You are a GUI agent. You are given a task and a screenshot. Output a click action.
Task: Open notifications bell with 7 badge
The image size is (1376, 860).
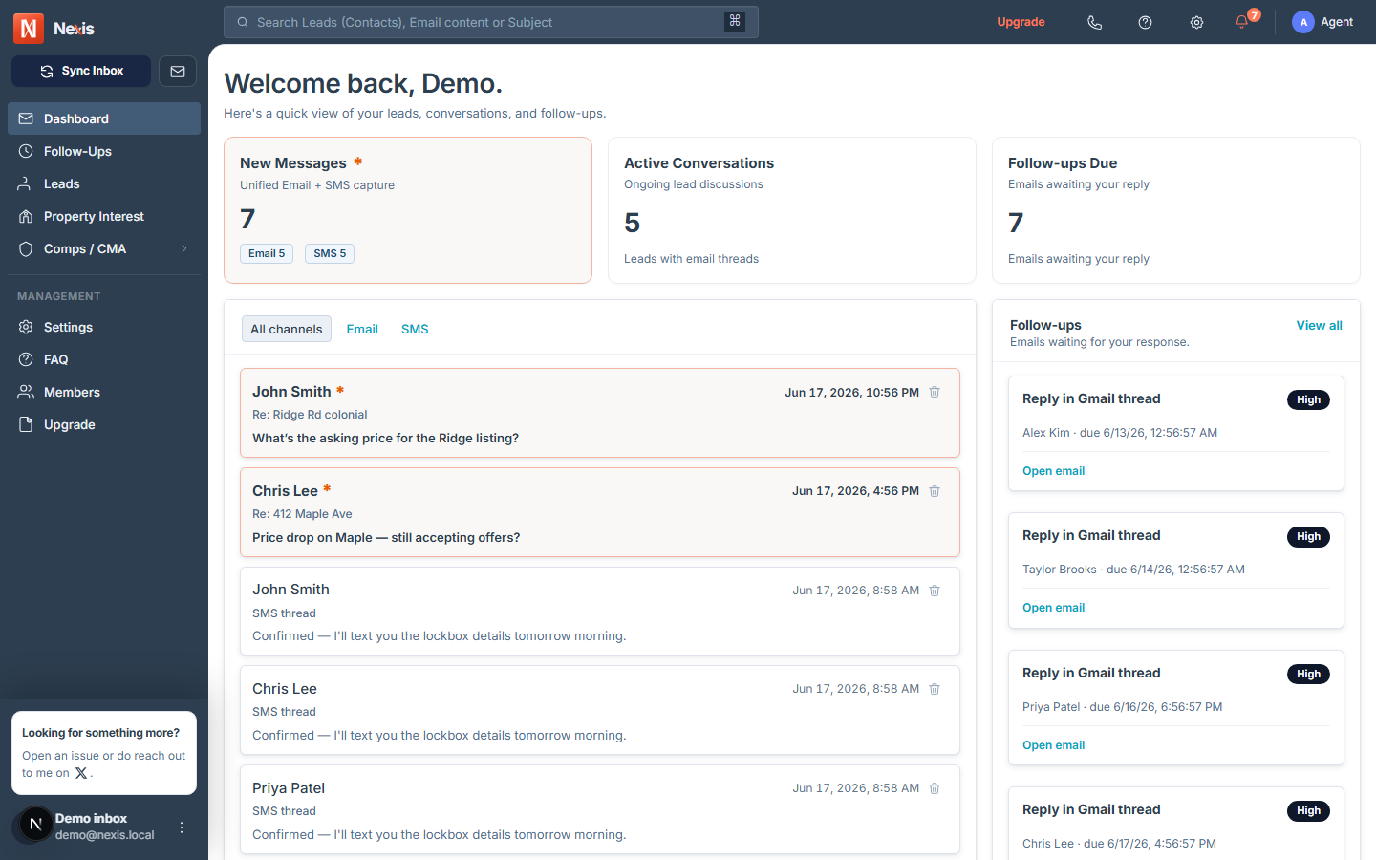click(1242, 21)
